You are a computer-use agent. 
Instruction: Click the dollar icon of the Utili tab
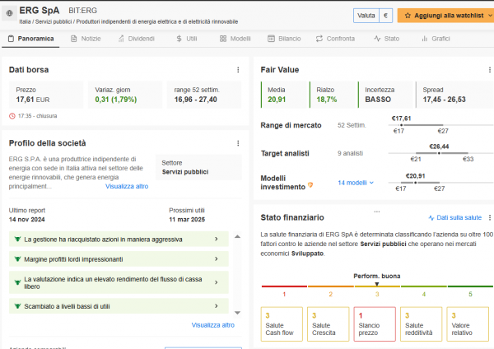pyautogui.click(x=179, y=39)
